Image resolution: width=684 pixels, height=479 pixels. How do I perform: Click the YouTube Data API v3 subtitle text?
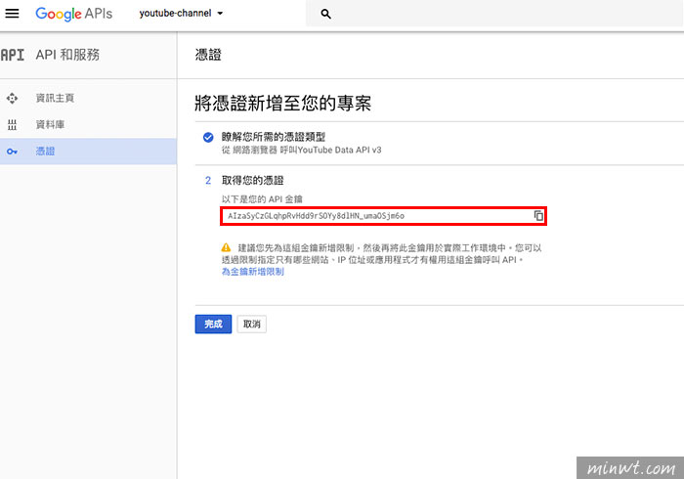301,151
